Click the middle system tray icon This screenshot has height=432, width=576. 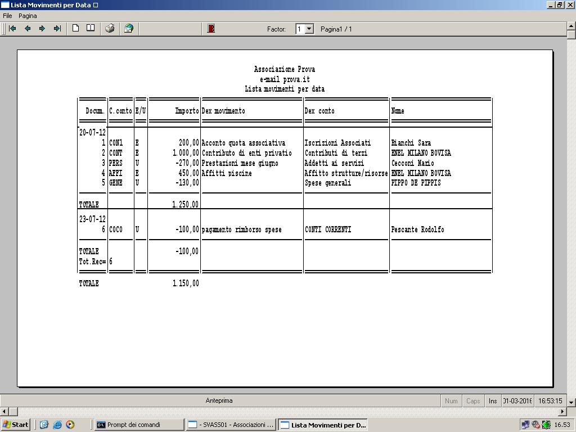point(535,425)
